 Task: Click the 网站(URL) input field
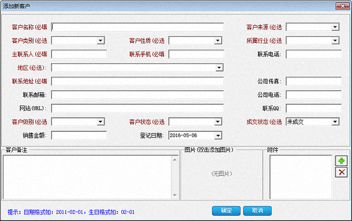tap(137, 108)
